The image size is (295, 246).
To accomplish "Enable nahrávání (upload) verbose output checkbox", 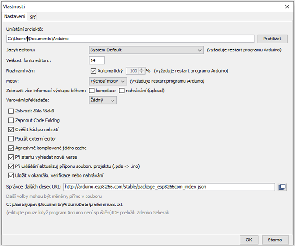I will (x=122, y=91).
